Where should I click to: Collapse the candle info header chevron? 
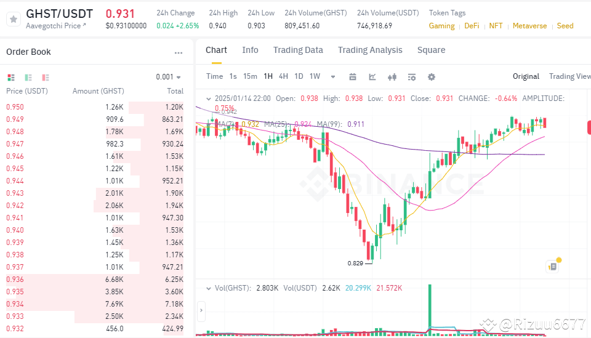coord(209,99)
